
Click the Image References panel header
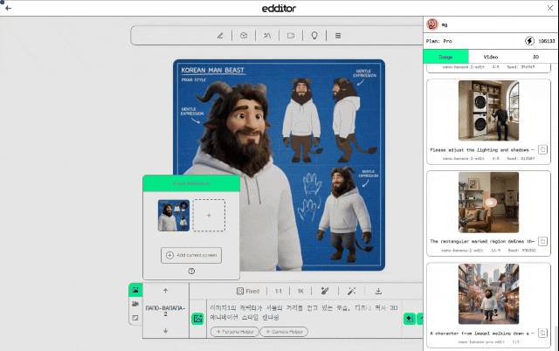[x=191, y=183]
